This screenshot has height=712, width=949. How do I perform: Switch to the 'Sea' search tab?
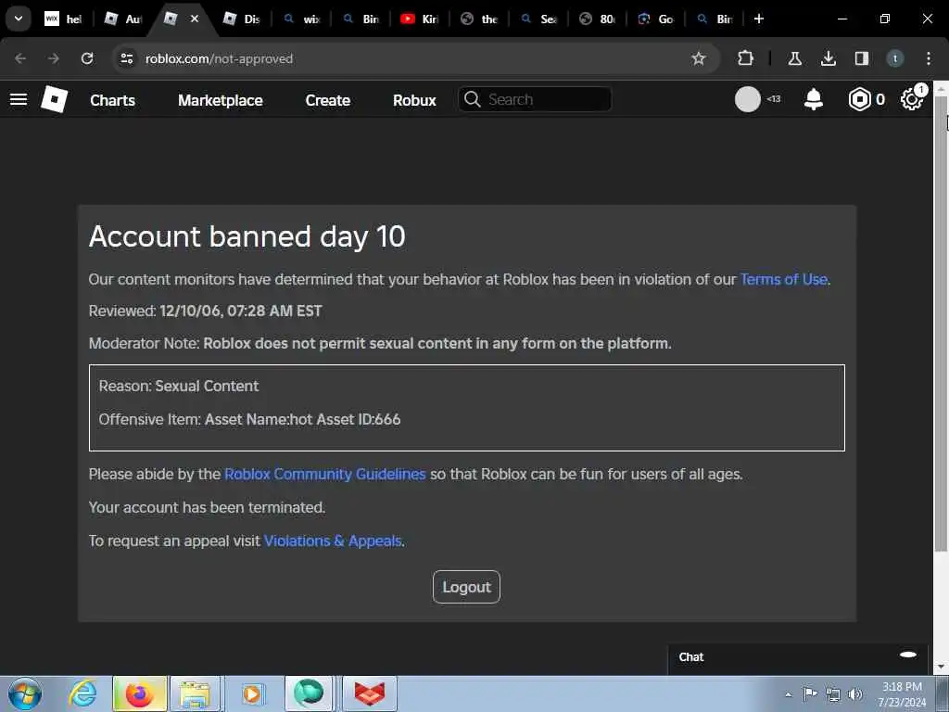(x=538, y=19)
